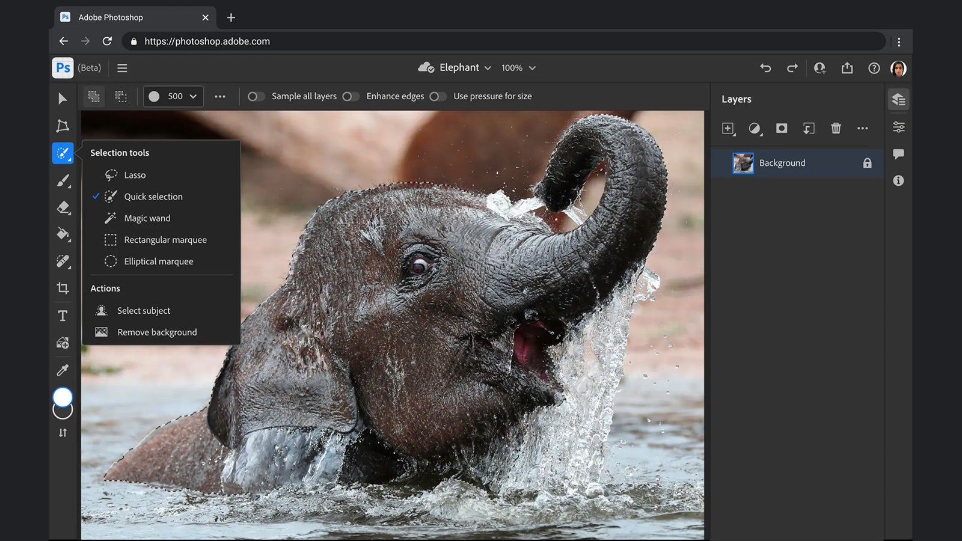The width and height of the screenshot is (962, 541).
Task: Turn on Enhance edges
Action: 351,96
